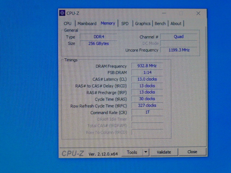231x173 pixels.
Task: Open the Graphics tab
Action: (x=143, y=23)
